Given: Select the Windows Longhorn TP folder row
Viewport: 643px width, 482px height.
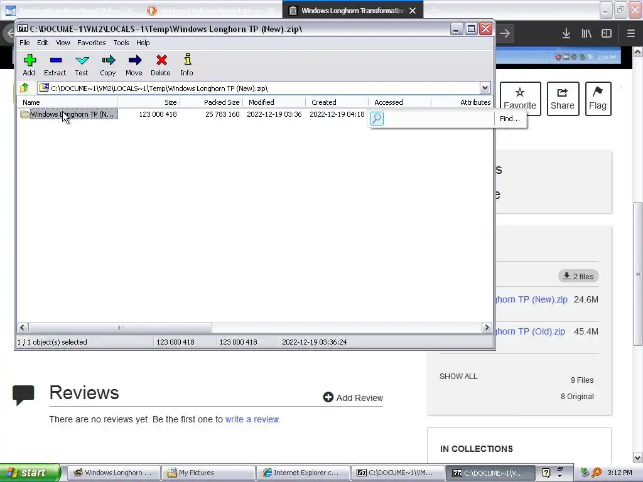Looking at the screenshot, I should (x=68, y=114).
